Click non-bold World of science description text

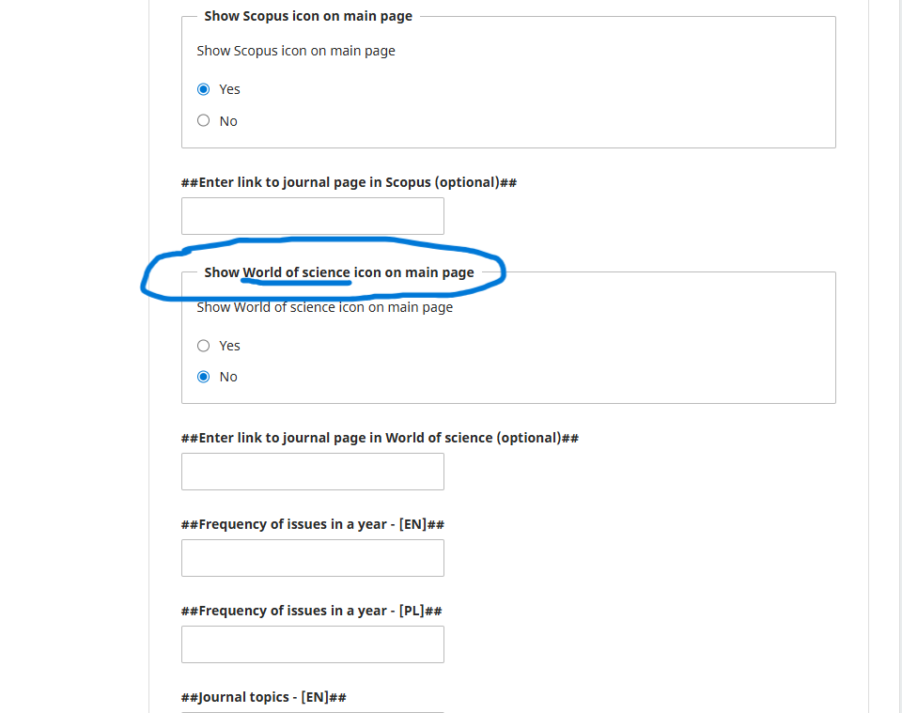click(324, 307)
